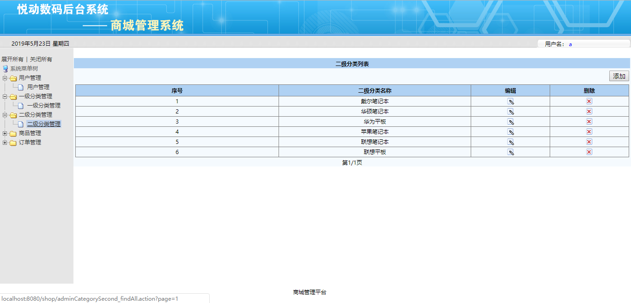Viewport: 631px width, 303px height.
Task: Click serial number 6 cell
Action: (x=177, y=152)
